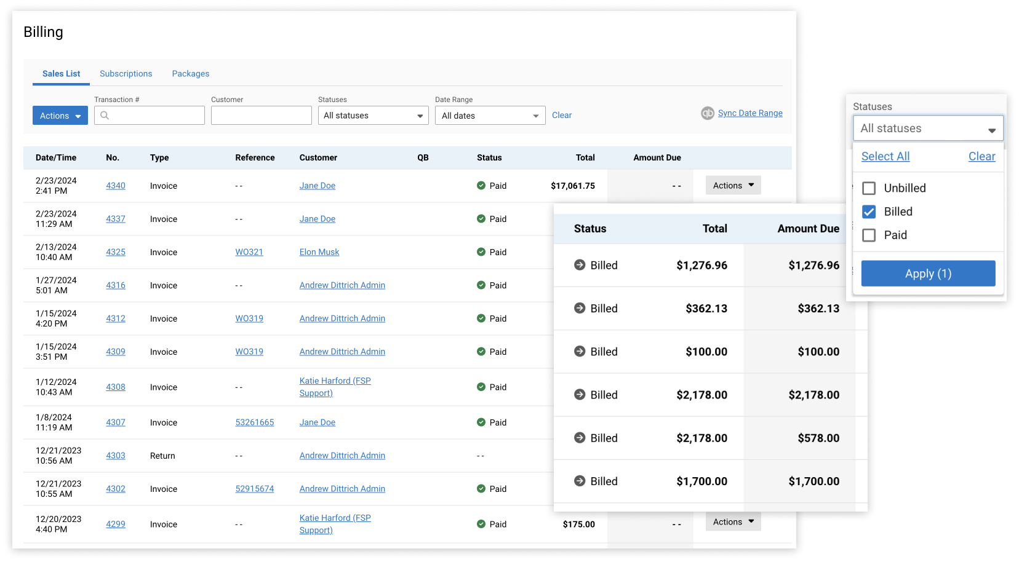Viewport: 1027px width, 570px height.
Task: Open invoice number 4316 link
Action: point(116,285)
